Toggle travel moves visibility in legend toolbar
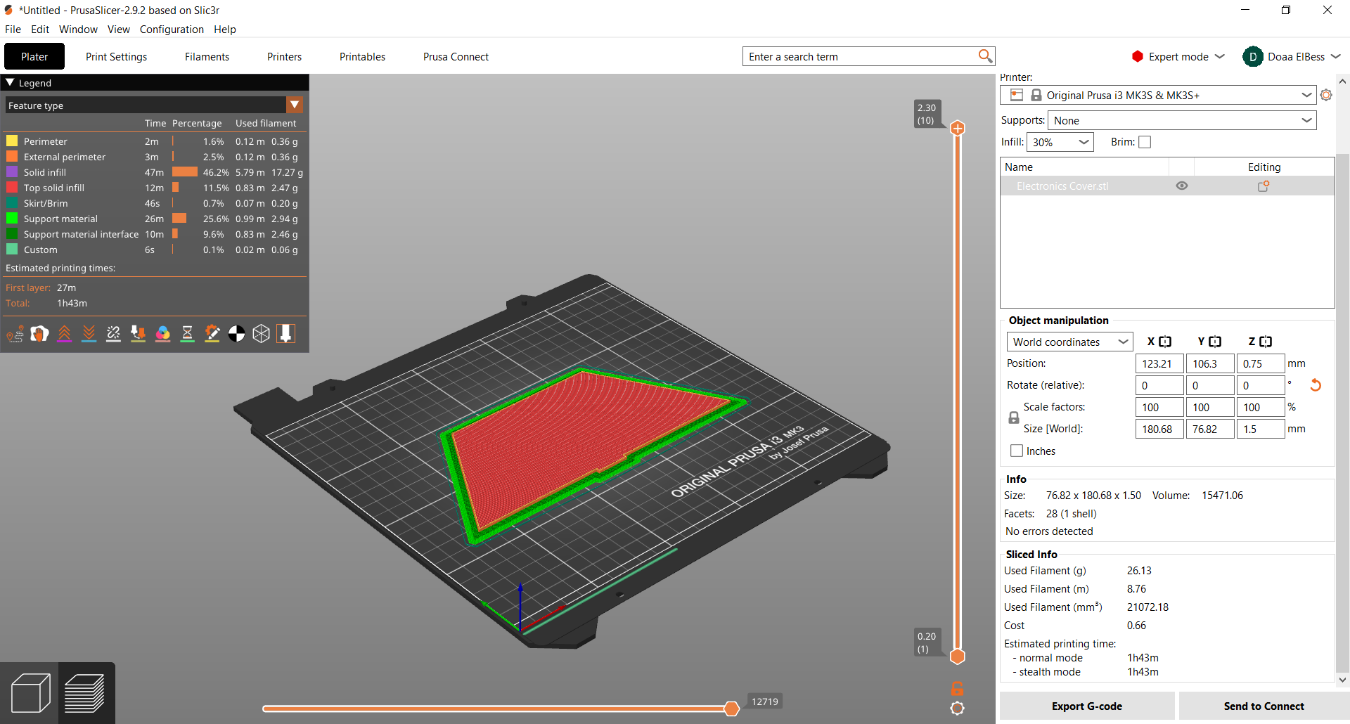 pos(15,333)
